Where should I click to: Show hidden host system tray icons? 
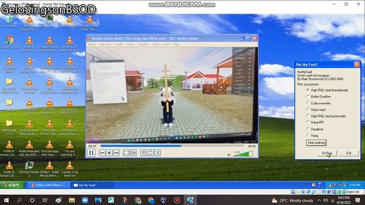pos(319,200)
